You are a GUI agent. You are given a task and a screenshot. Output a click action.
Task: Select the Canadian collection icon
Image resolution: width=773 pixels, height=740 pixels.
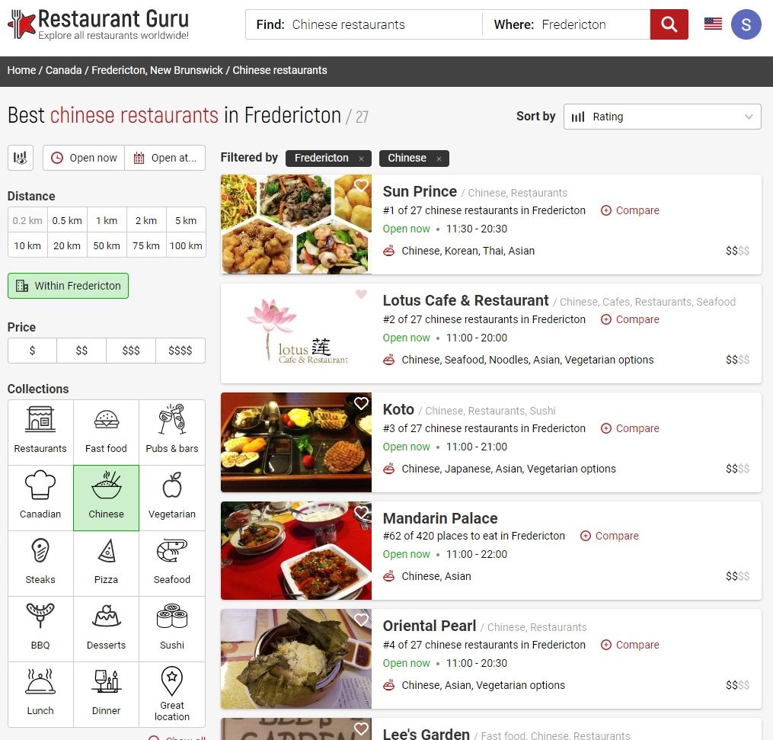(x=40, y=498)
